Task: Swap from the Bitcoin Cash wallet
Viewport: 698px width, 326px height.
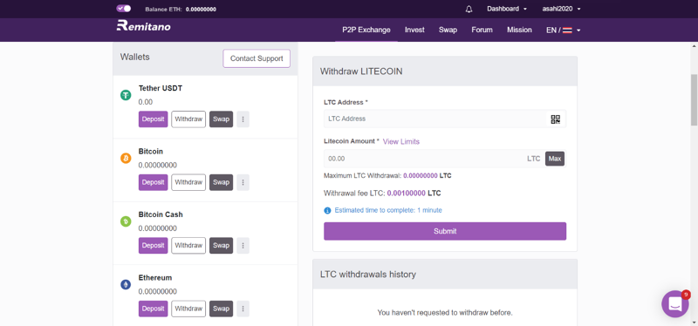Action: point(222,246)
